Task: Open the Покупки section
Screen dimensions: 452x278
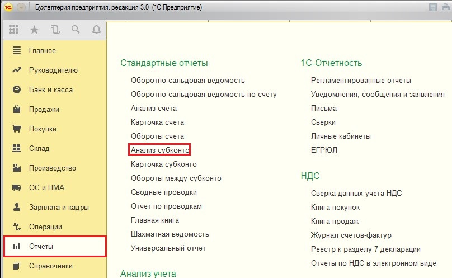Action: click(x=55, y=129)
